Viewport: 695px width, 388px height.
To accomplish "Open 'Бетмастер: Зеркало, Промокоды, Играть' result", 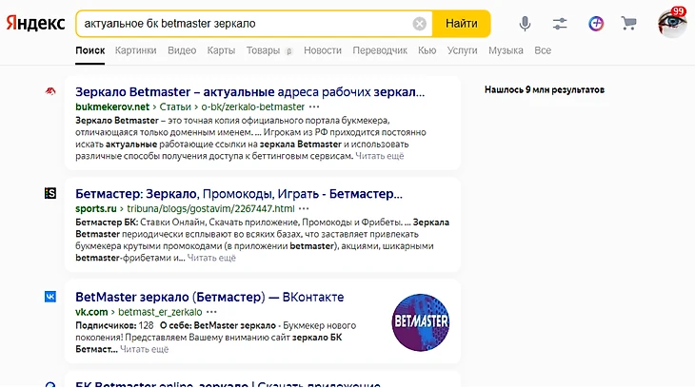I will (x=239, y=194).
